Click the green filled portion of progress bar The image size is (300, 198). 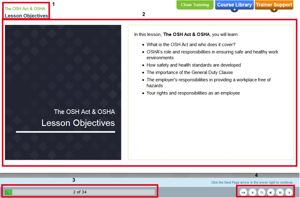9,192
